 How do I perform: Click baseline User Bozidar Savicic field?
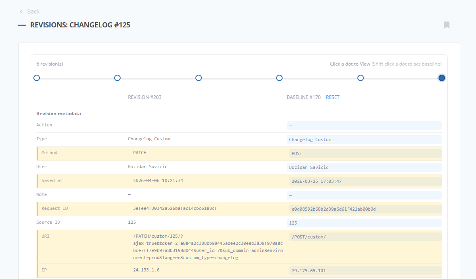point(364,167)
